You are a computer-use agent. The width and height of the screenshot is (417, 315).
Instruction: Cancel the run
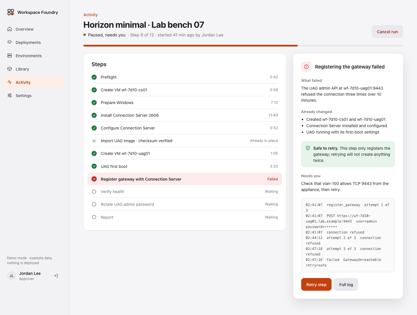pos(387,31)
